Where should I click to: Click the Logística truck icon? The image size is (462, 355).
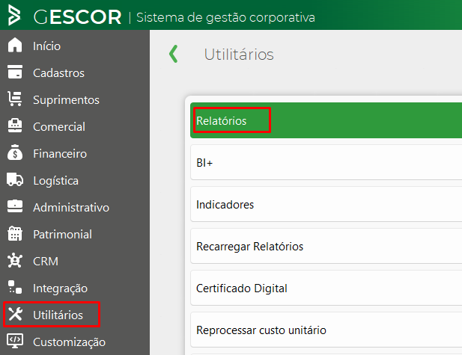(x=15, y=180)
